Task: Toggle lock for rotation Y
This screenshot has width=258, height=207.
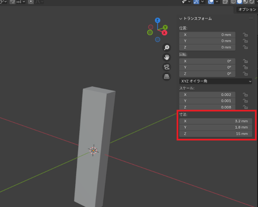Action: pyautogui.click(x=245, y=67)
